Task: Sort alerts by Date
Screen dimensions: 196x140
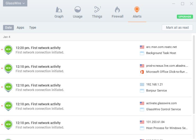Action: (8, 27)
